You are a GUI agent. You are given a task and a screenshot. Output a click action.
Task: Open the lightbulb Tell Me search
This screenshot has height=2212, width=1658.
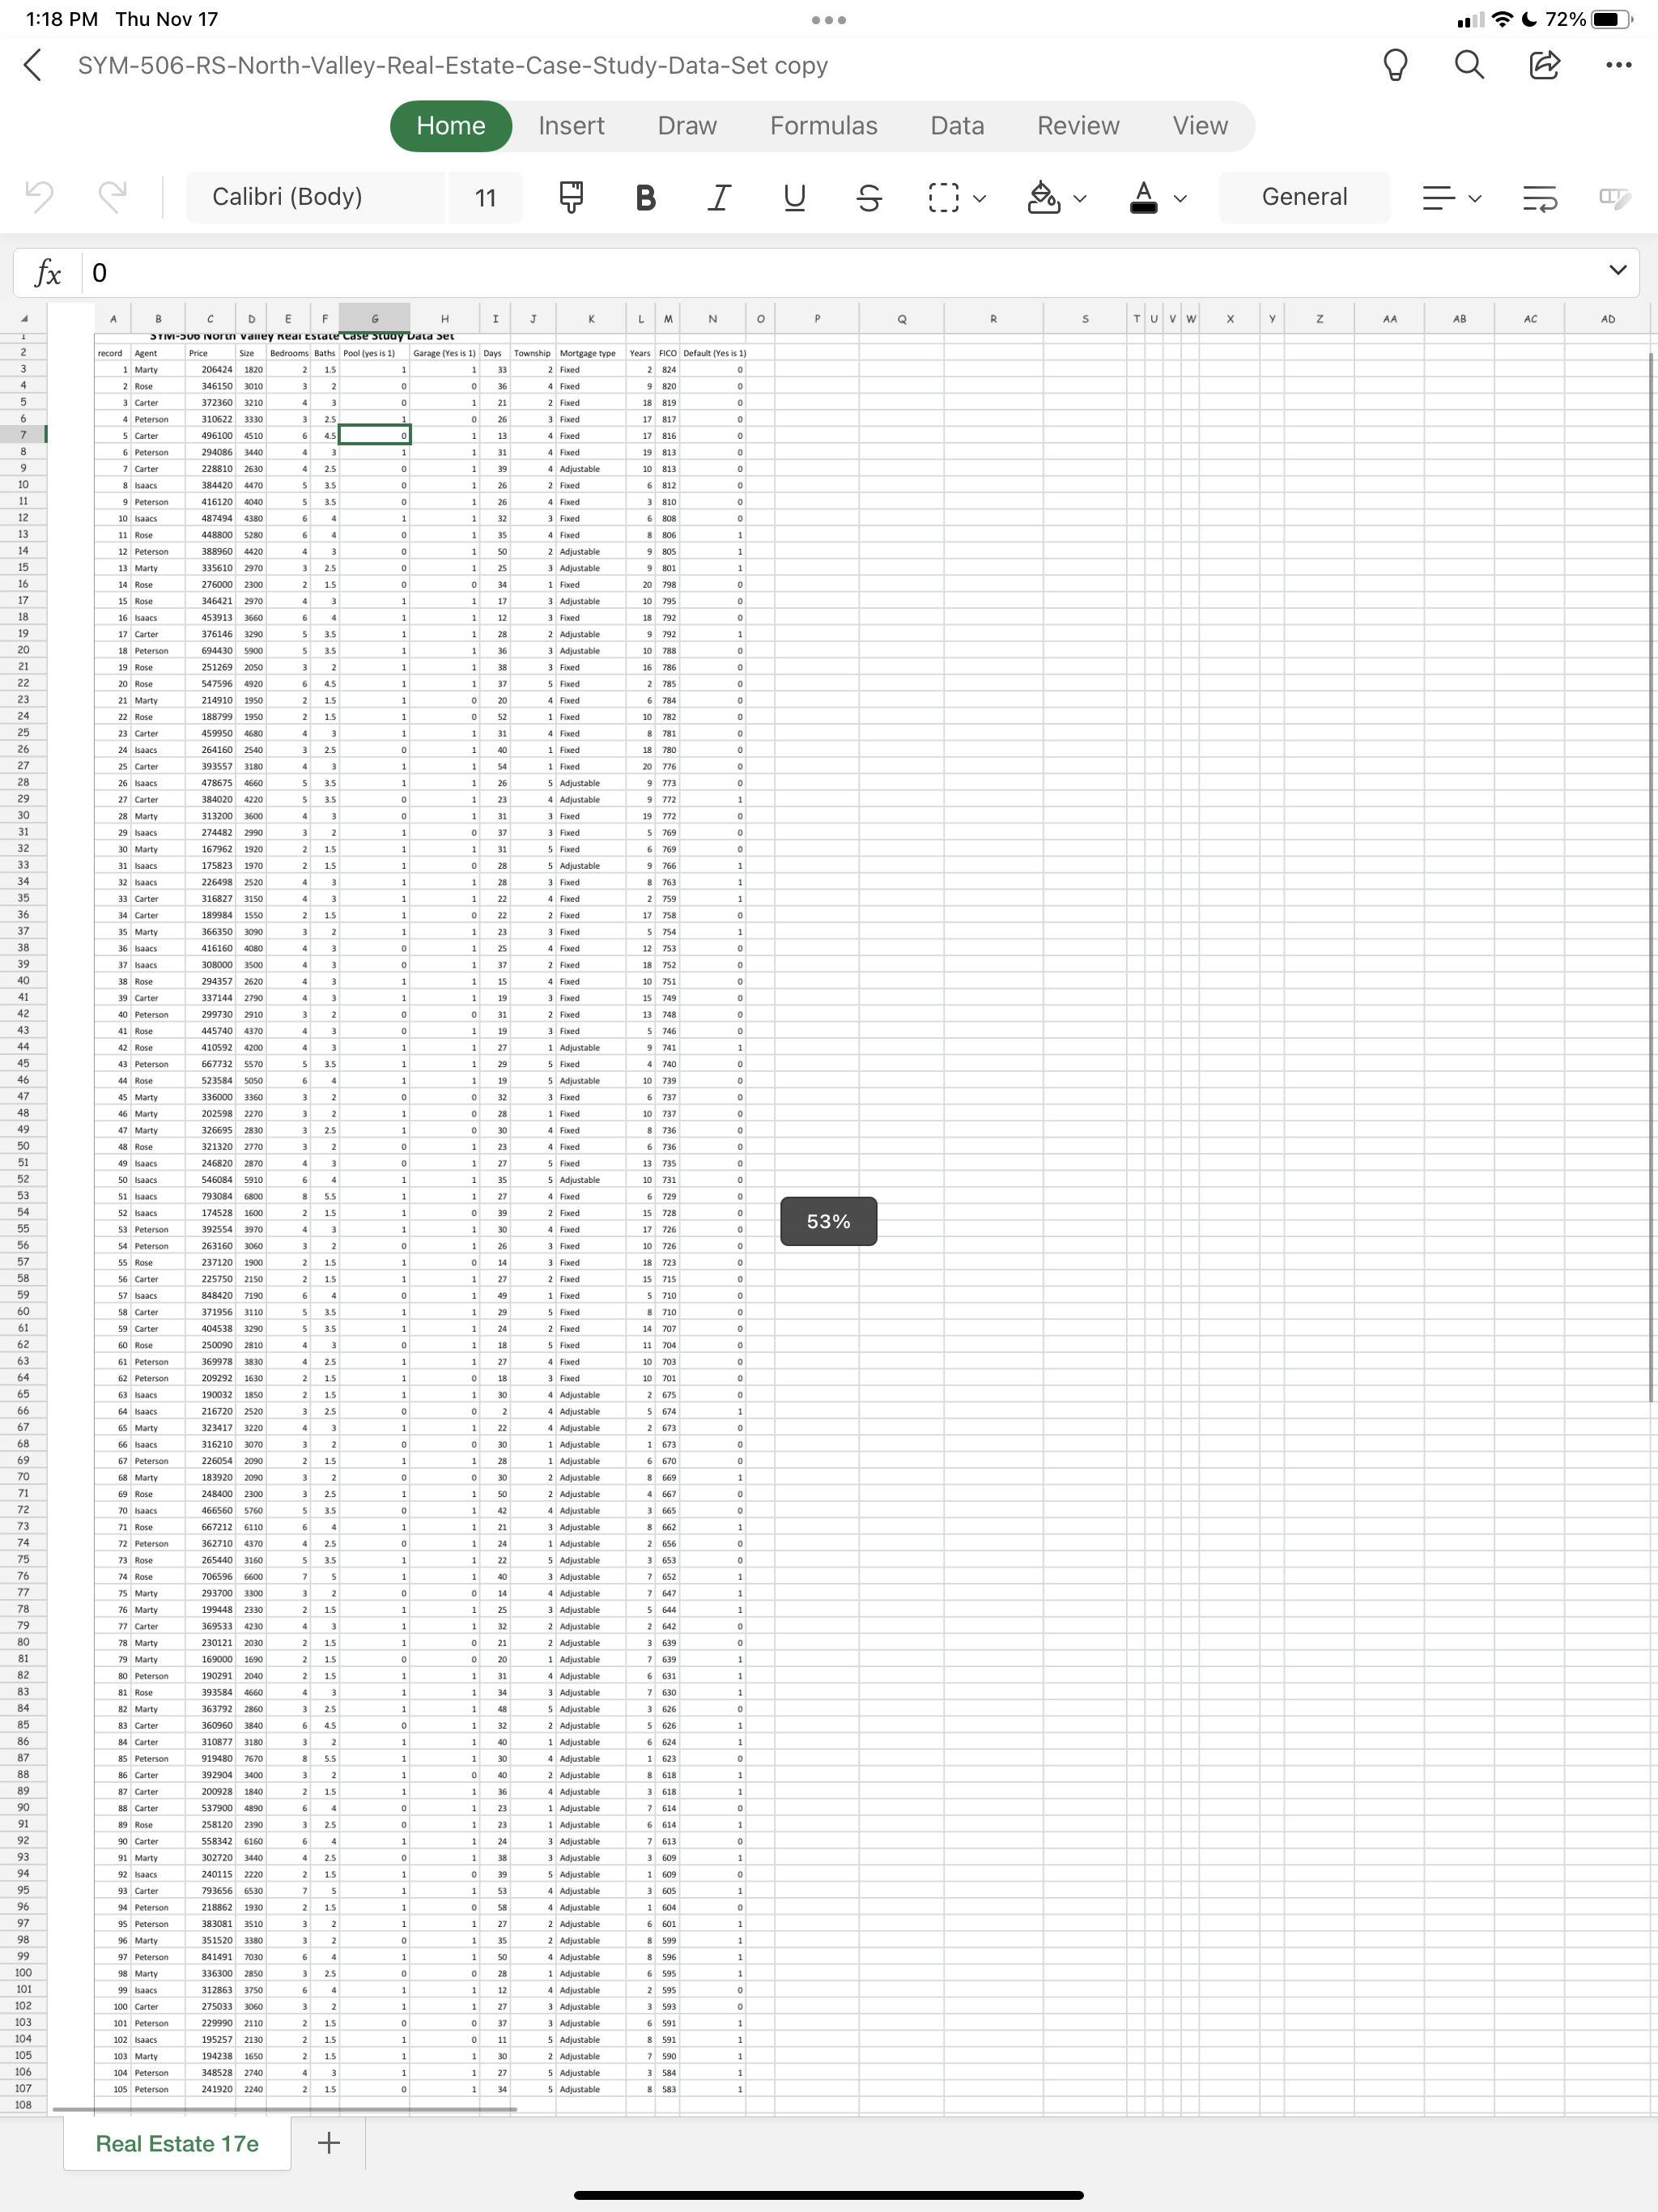(x=1395, y=65)
